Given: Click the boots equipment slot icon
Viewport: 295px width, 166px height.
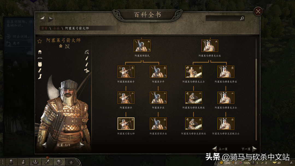Looking at the screenshot, I should (40, 76).
